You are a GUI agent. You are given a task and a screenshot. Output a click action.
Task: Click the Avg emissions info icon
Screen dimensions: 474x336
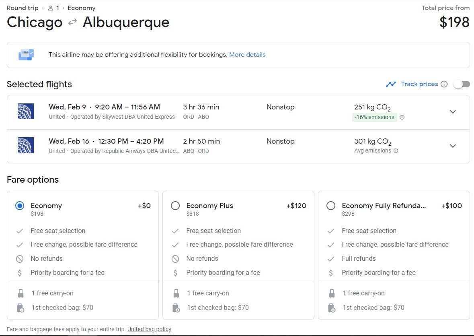click(x=396, y=151)
